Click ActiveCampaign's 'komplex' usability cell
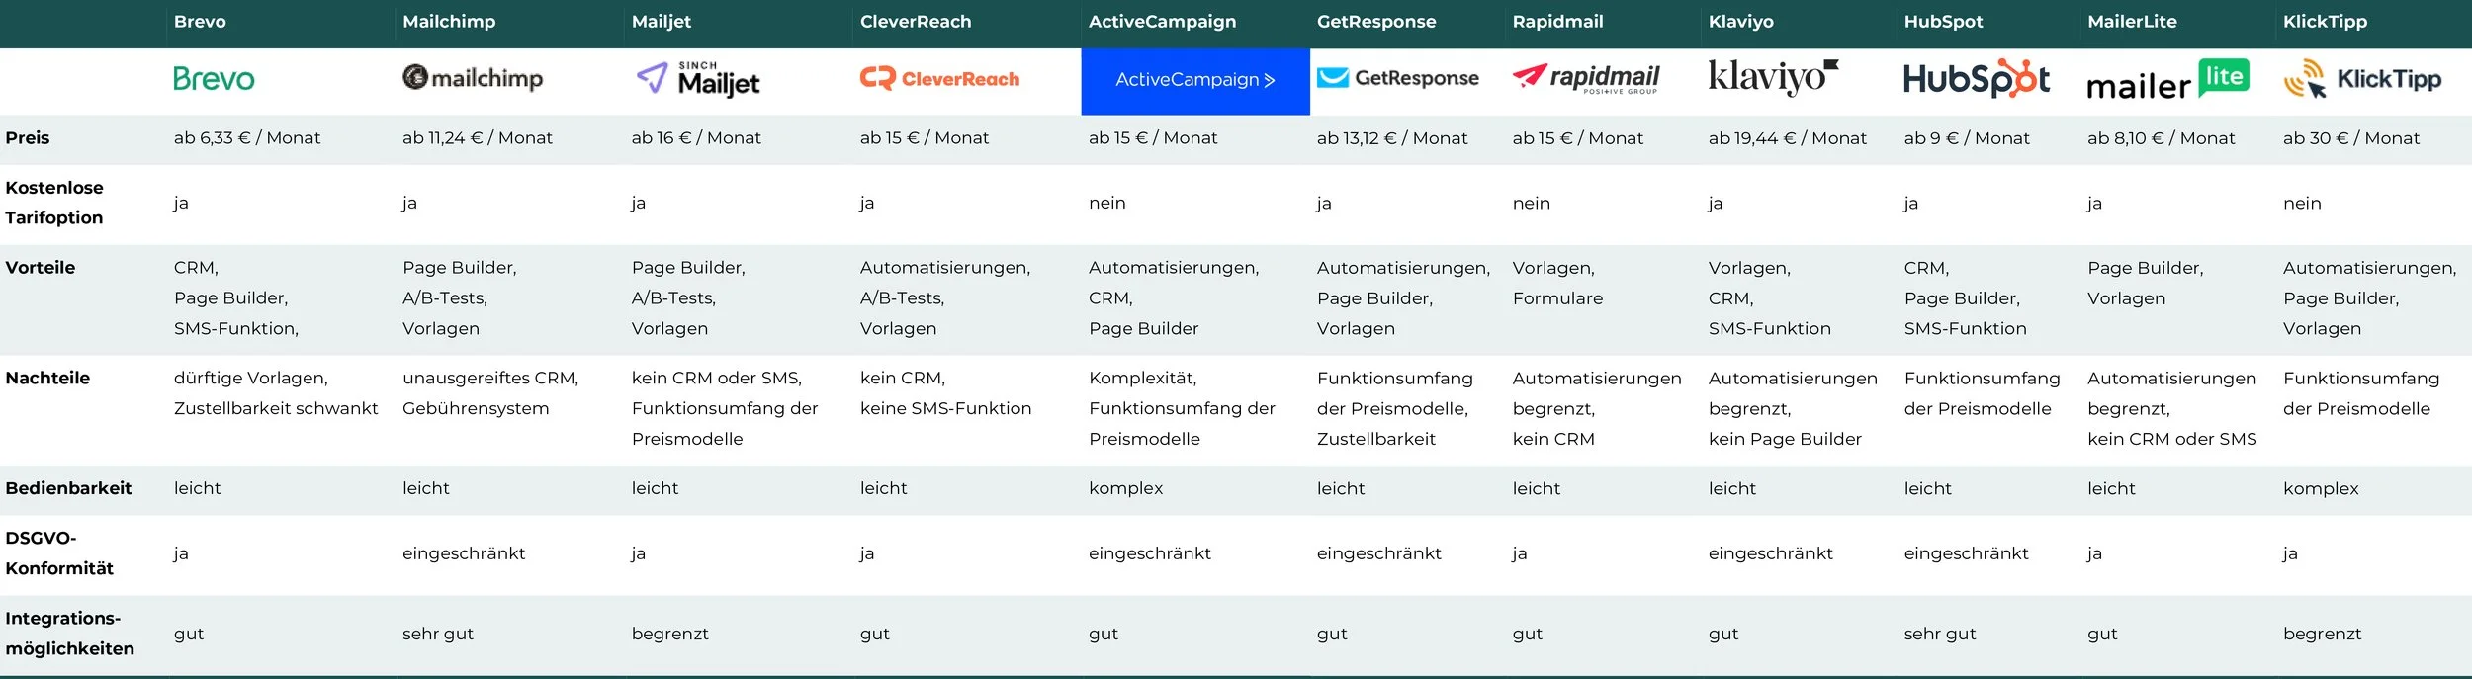The height and width of the screenshot is (679, 2472). pyautogui.click(x=1125, y=488)
